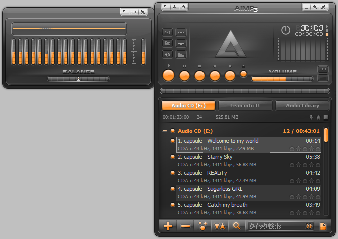Click the 00:00 time display

click(312, 28)
